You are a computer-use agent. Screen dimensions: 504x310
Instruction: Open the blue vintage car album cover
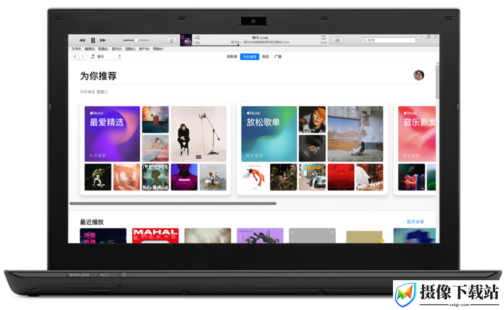point(312,177)
